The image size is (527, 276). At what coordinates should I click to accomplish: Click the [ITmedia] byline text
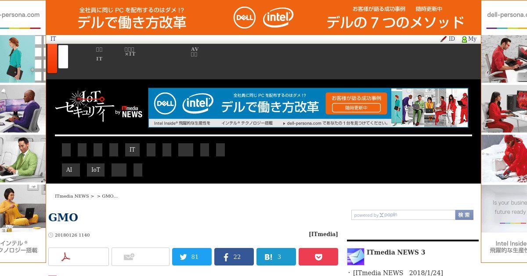(323, 234)
